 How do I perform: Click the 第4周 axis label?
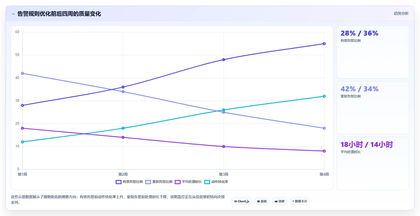324,175
